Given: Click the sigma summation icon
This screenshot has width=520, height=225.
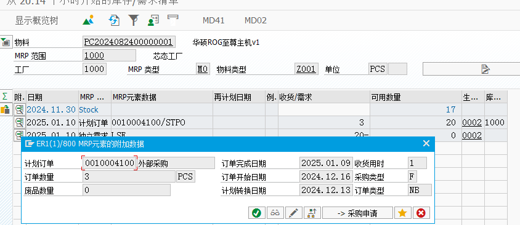Looking at the screenshot, I should [x=5, y=97].
